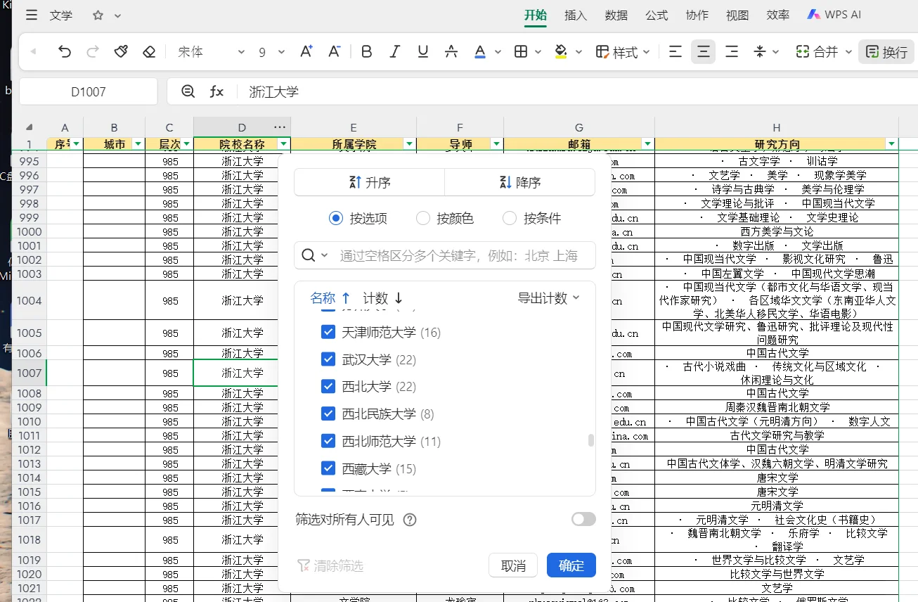The image size is (918, 602).
Task: Decrease font size with A- icon
Action: pos(334,51)
